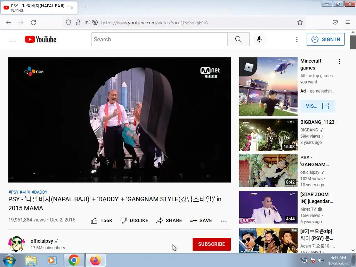Share the video via SHARE

169,220
